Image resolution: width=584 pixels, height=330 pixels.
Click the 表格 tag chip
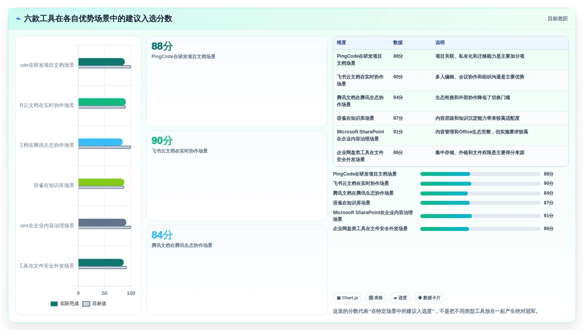tap(376, 298)
